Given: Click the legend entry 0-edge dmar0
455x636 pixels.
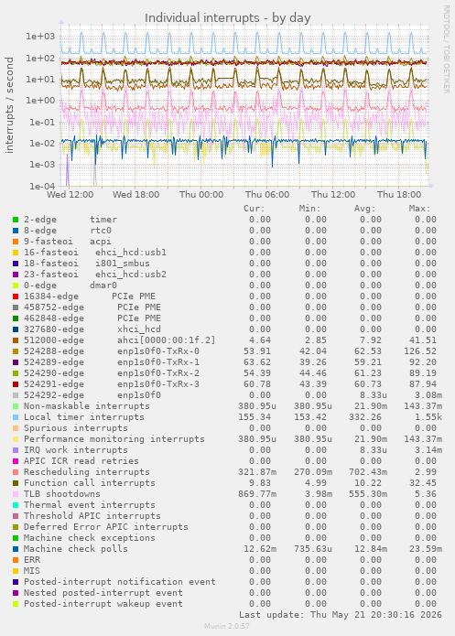Looking at the screenshot, I should click(70, 286).
